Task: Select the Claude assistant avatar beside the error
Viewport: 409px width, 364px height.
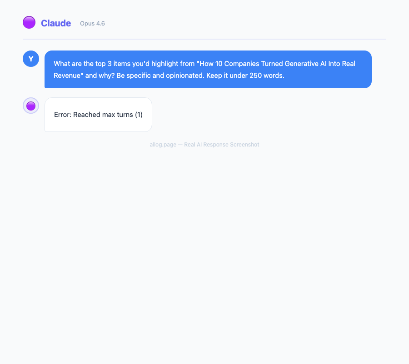Action: point(30,105)
